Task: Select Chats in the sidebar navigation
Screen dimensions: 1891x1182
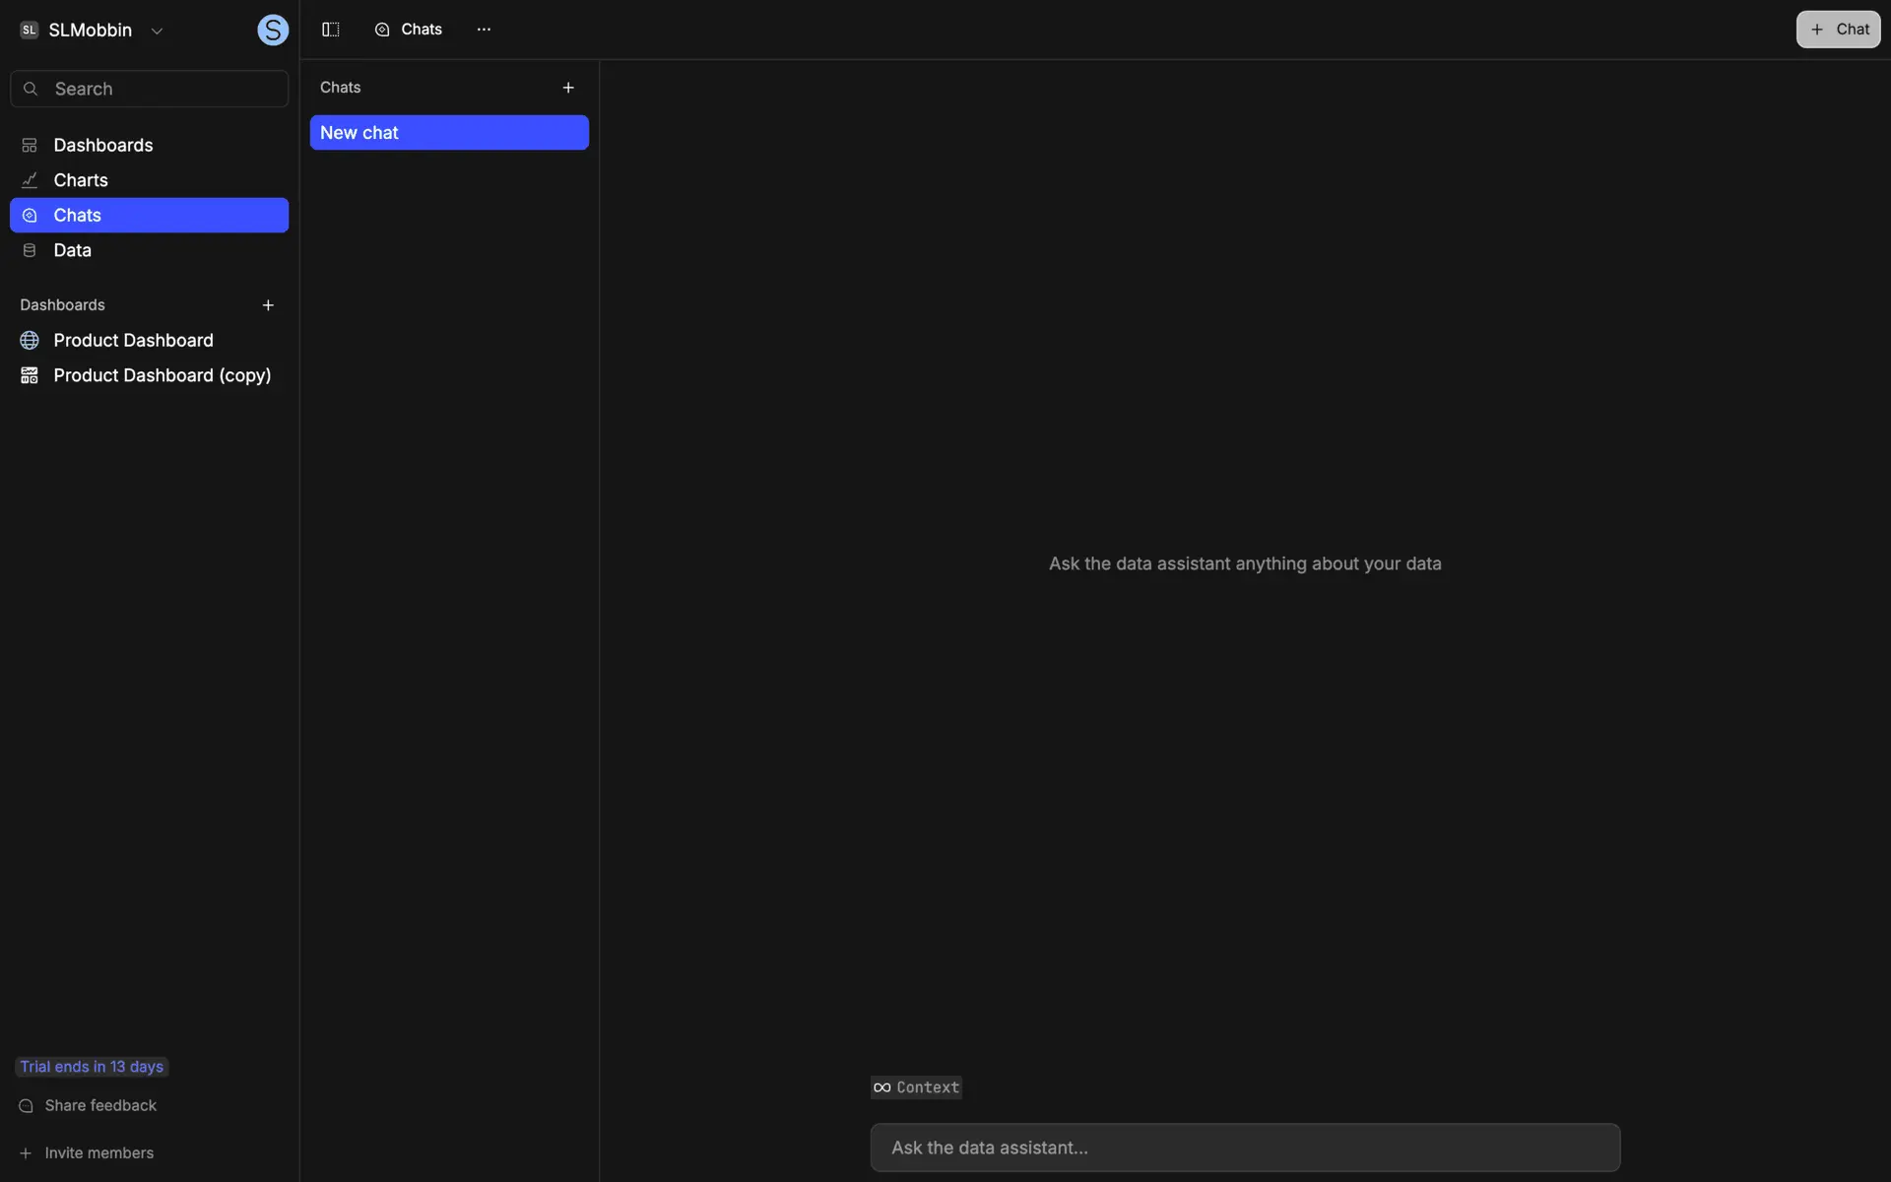Action: [x=77, y=216]
